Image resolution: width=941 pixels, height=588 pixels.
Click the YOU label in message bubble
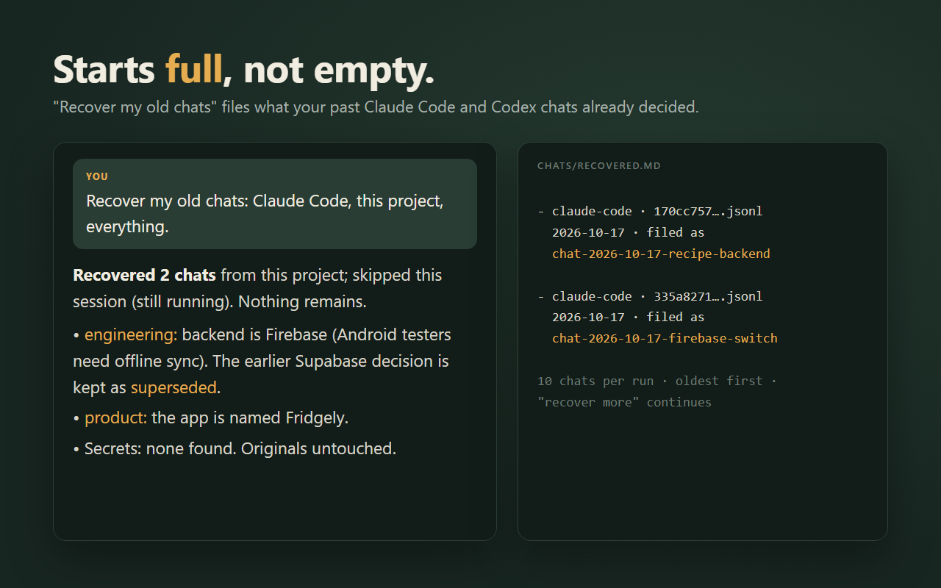[x=97, y=176]
